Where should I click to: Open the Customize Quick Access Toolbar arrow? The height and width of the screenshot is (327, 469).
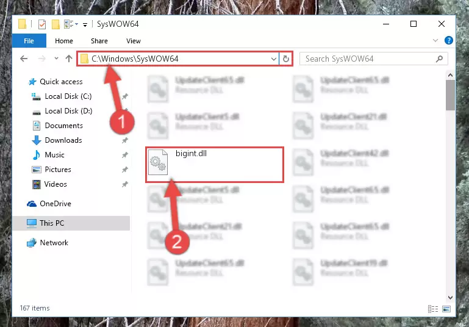coord(85,25)
